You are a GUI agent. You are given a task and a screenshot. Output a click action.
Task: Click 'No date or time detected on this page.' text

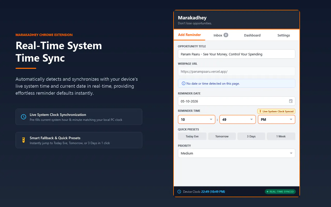(x=213, y=84)
